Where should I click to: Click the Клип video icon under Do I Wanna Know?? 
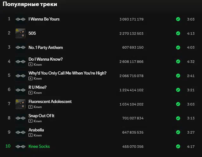(30, 64)
